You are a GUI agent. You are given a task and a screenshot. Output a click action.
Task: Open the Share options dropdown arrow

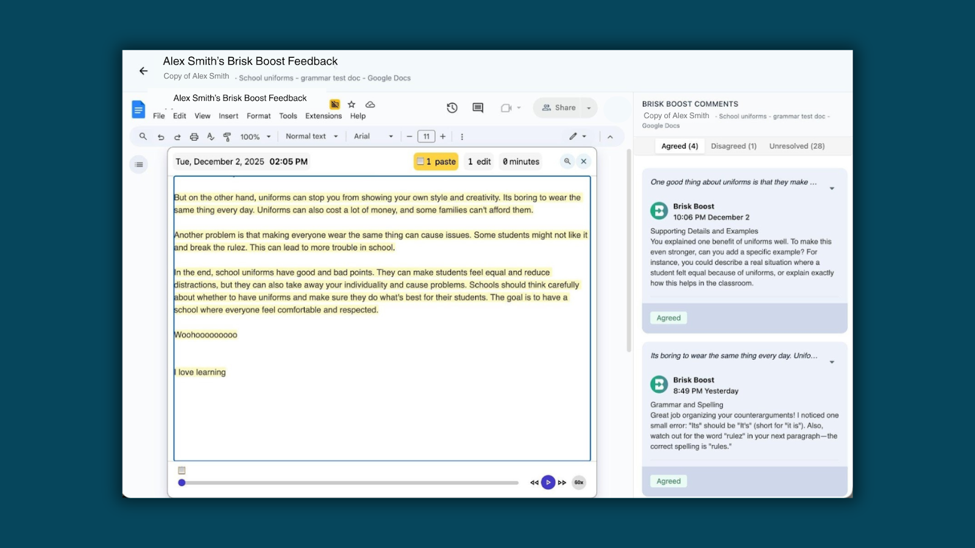coord(589,108)
